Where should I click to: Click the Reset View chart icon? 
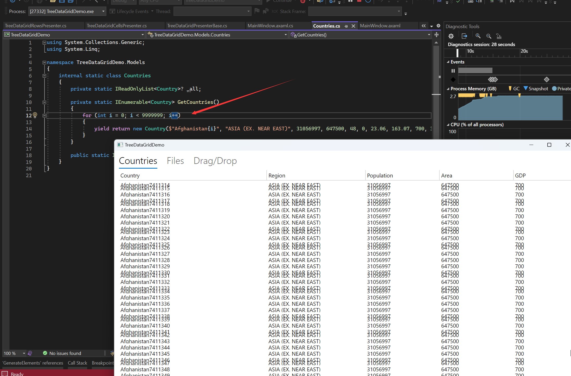[499, 36]
